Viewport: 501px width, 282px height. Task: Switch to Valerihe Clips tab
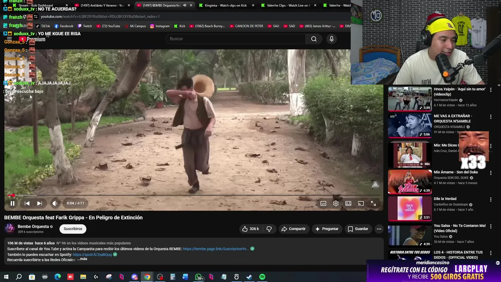(x=288, y=5)
